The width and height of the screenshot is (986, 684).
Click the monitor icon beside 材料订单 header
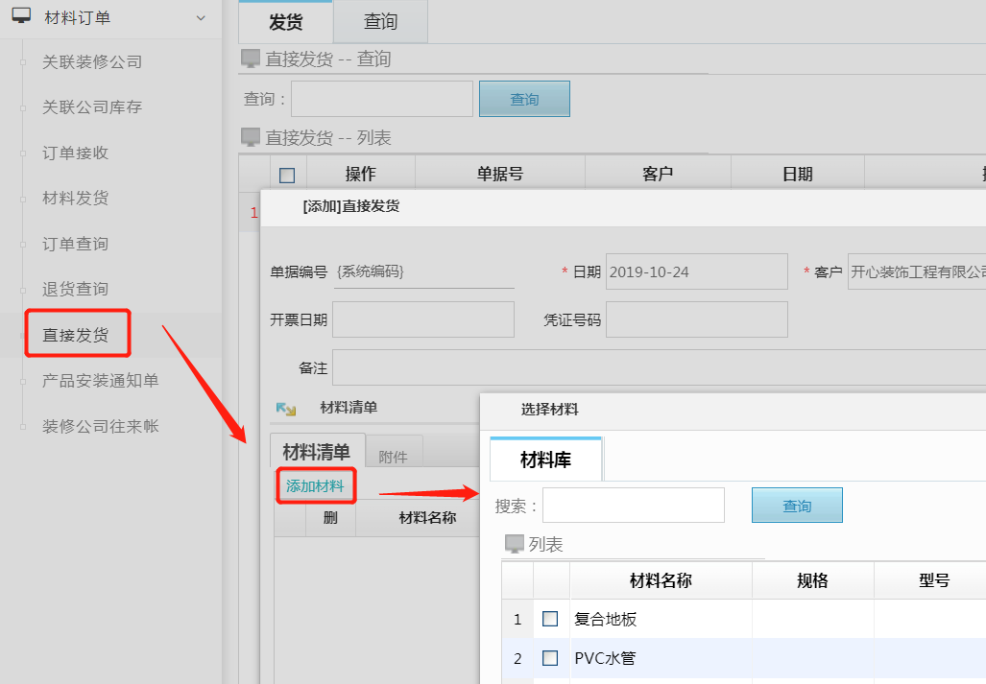point(20,16)
